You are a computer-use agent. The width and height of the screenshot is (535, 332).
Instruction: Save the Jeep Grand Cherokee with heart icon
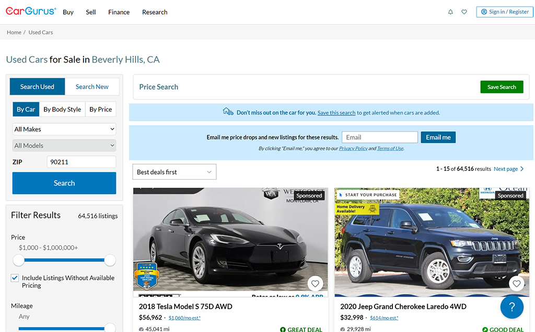(516, 284)
